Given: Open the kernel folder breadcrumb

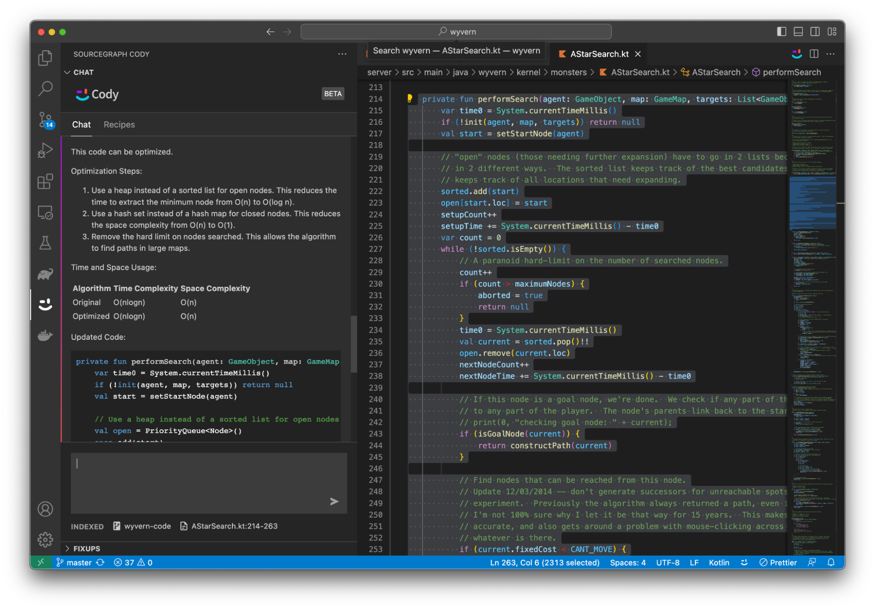Looking at the screenshot, I should coord(528,72).
